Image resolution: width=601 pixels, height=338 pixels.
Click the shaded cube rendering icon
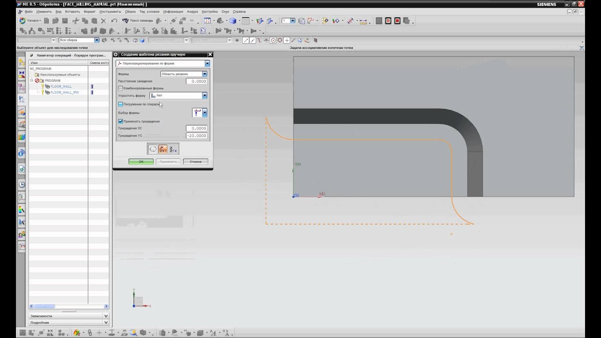(x=233, y=21)
